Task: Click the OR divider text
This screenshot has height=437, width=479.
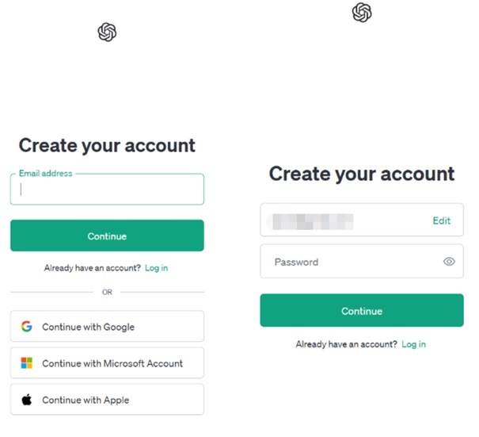Action: [x=107, y=292]
